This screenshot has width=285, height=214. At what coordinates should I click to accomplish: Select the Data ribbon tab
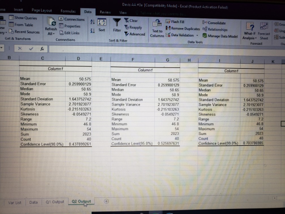pos(88,12)
